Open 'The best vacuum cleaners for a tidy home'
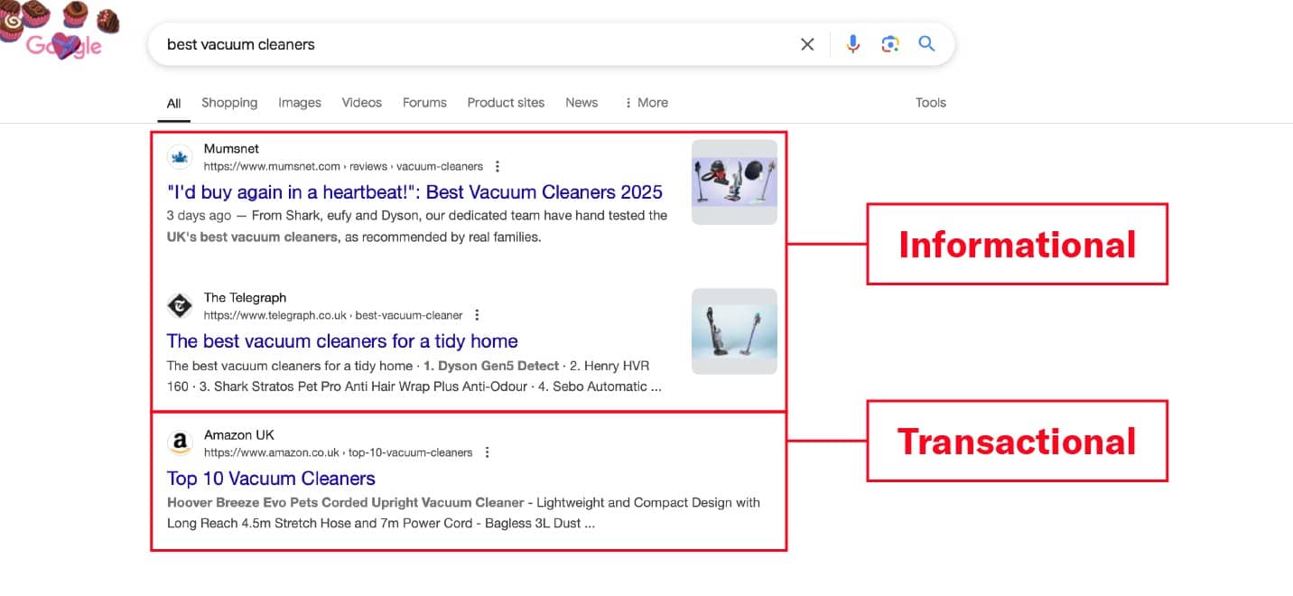Screen dimensions: 1293x596 click(342, 341)
